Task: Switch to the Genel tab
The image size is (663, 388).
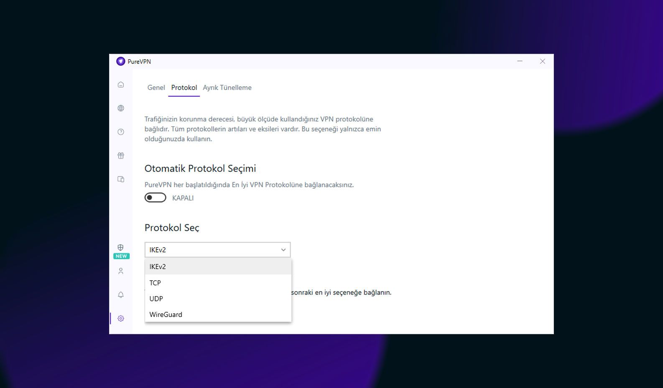Action: [x=156, y=88]
